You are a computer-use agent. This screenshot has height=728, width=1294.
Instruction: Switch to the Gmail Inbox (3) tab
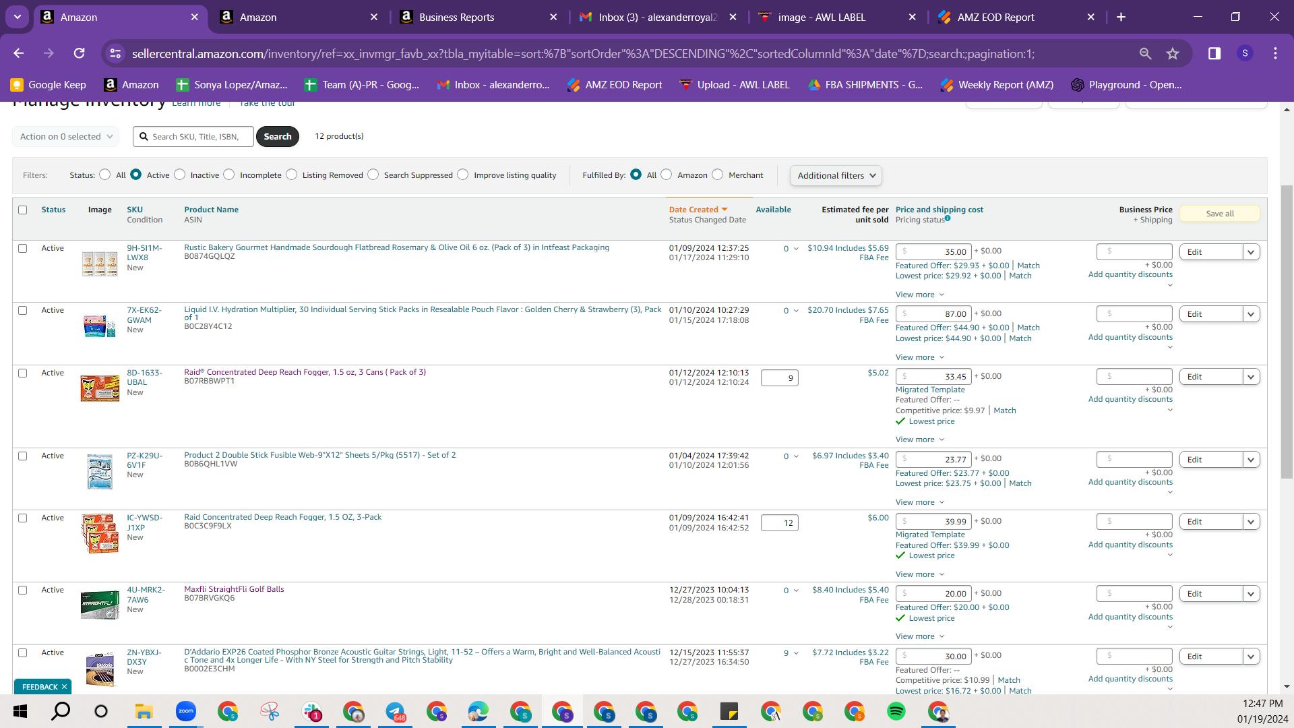pos(658,18)
